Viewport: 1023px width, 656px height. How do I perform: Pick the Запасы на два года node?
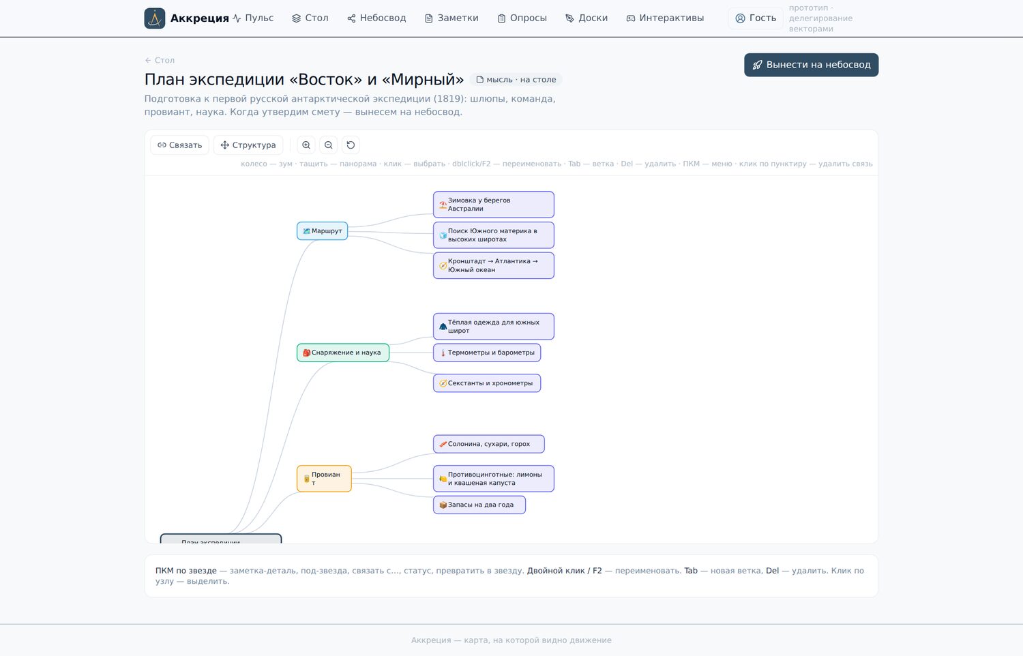(479, 505)
